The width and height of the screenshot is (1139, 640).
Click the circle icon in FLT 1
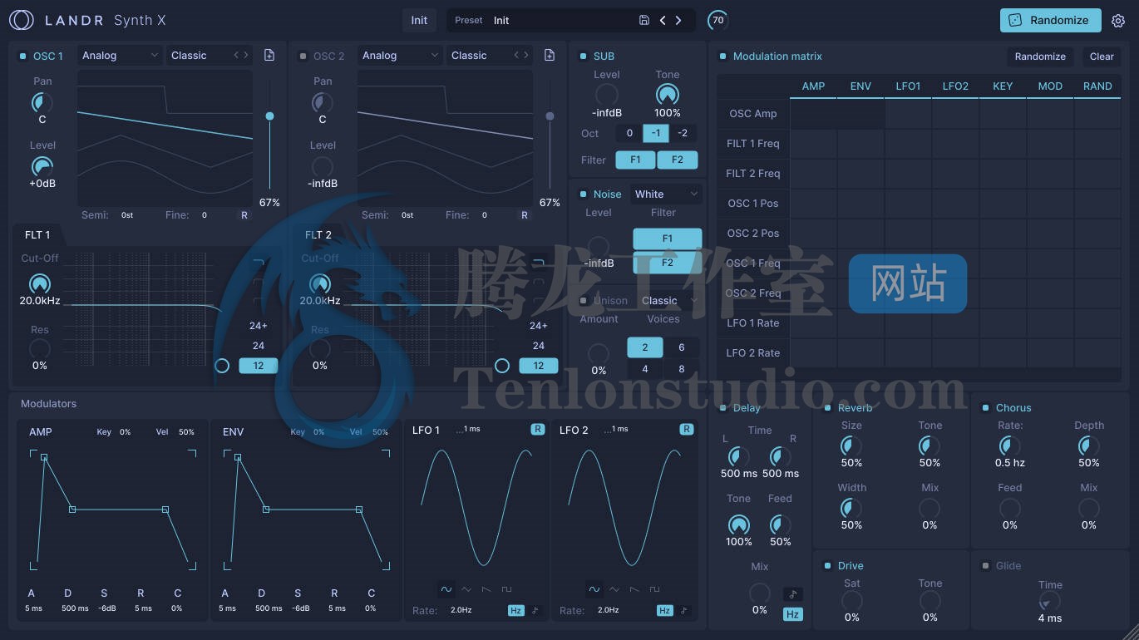222,366
